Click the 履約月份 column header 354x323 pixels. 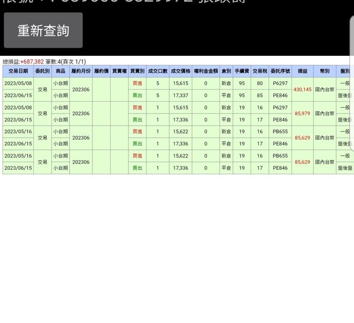coord(81,71)
